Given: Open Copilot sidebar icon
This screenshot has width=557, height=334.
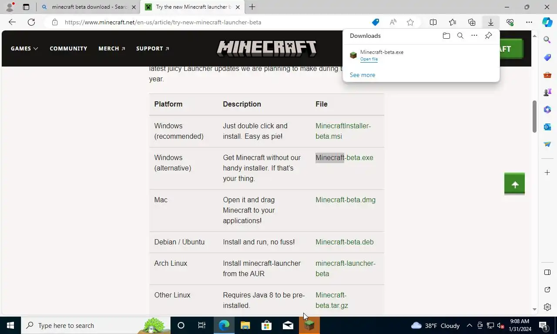Looking at the screenshot, I should (x=547, y=22).
